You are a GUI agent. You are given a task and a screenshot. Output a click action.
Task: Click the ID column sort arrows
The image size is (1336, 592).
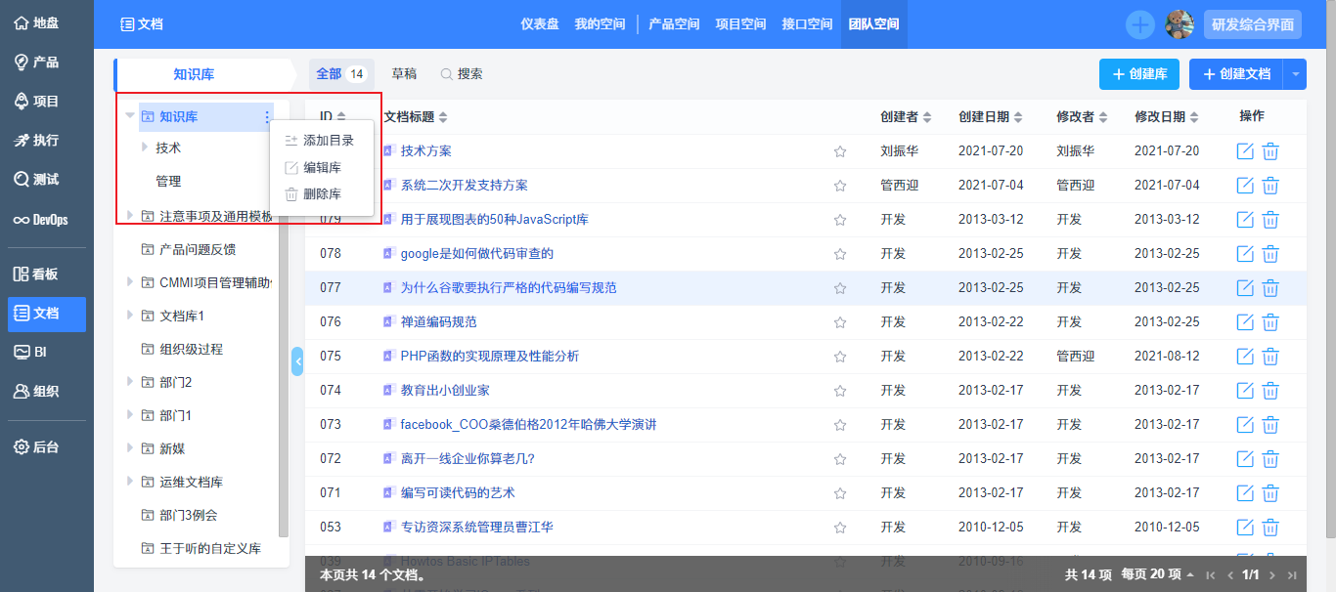342,115
